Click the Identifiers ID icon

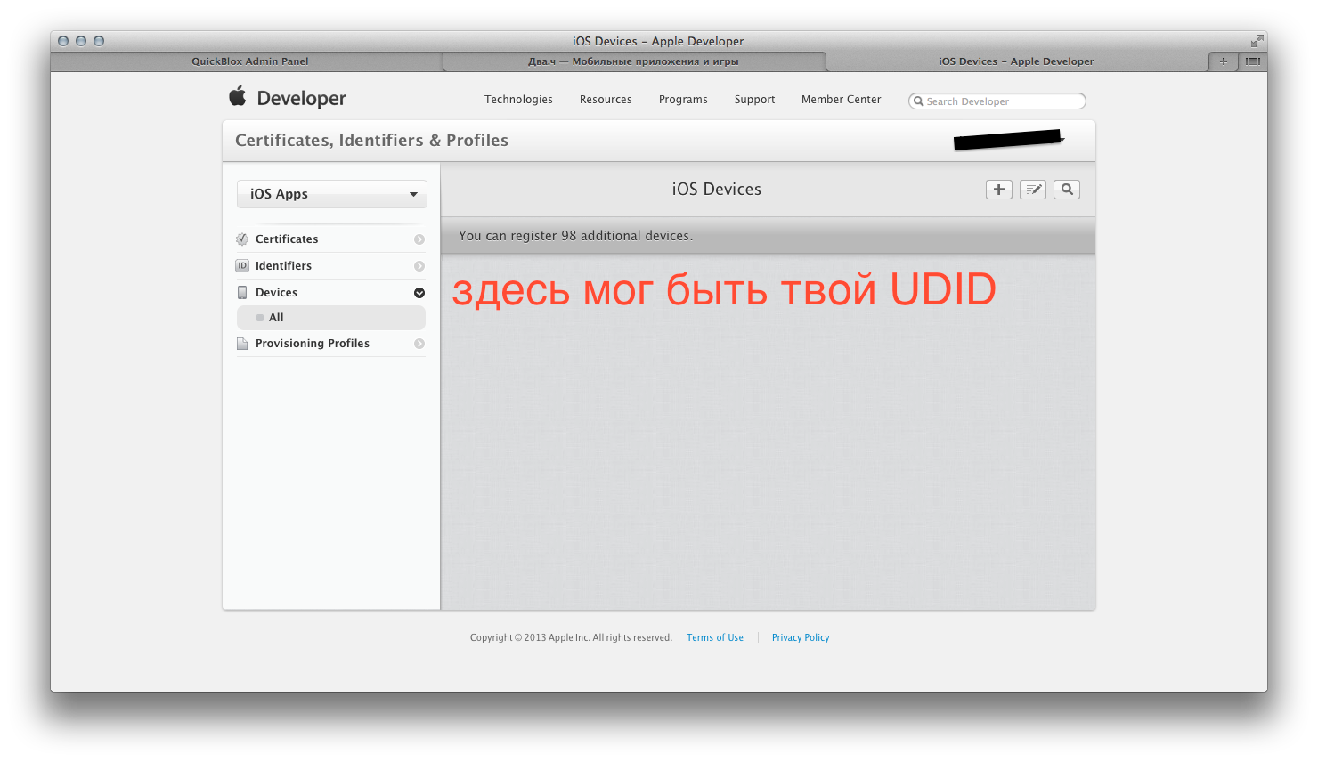click(x=242, y=266)
